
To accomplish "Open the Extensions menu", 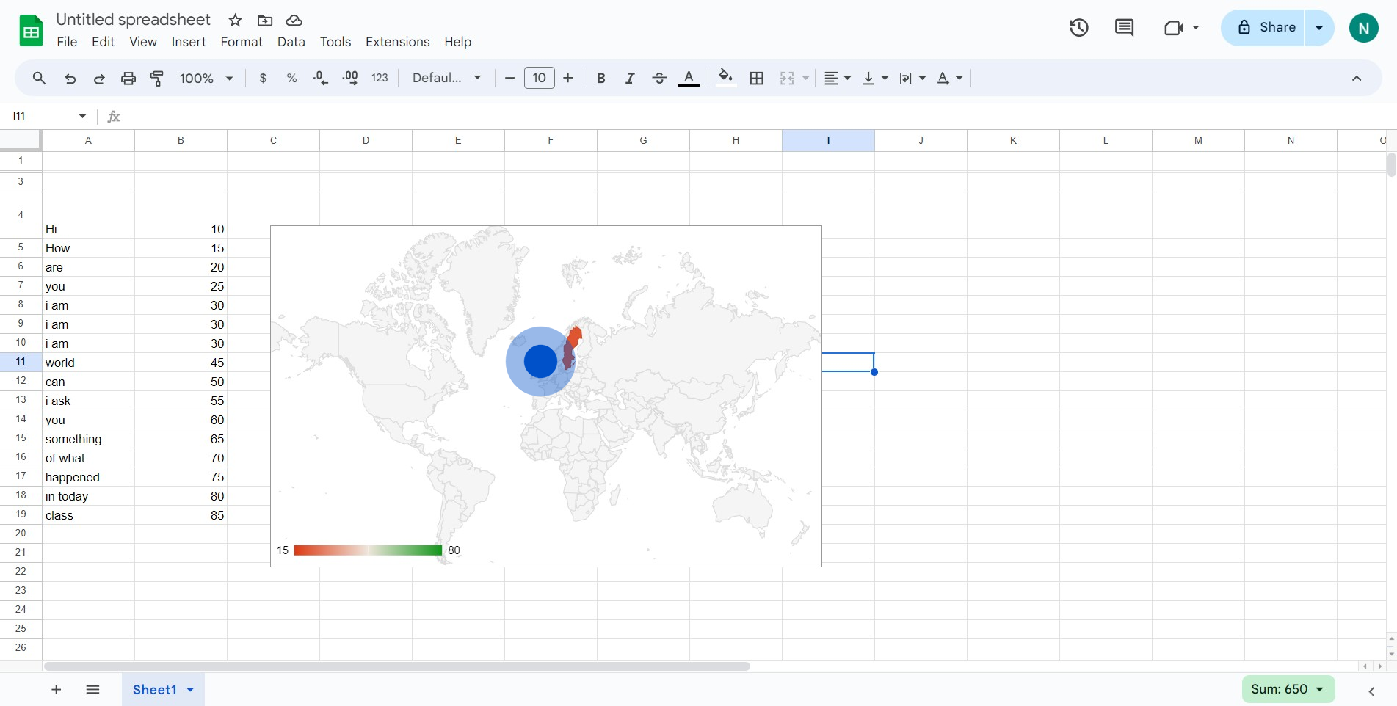I will [x=397, y=42].
